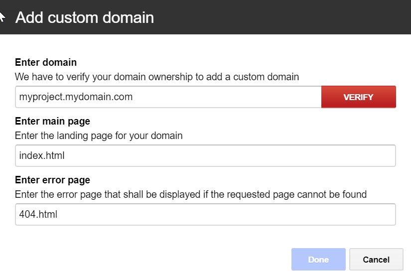Click the 'Enter error page' heading label
Screen dimensions: 411x278
52,180
